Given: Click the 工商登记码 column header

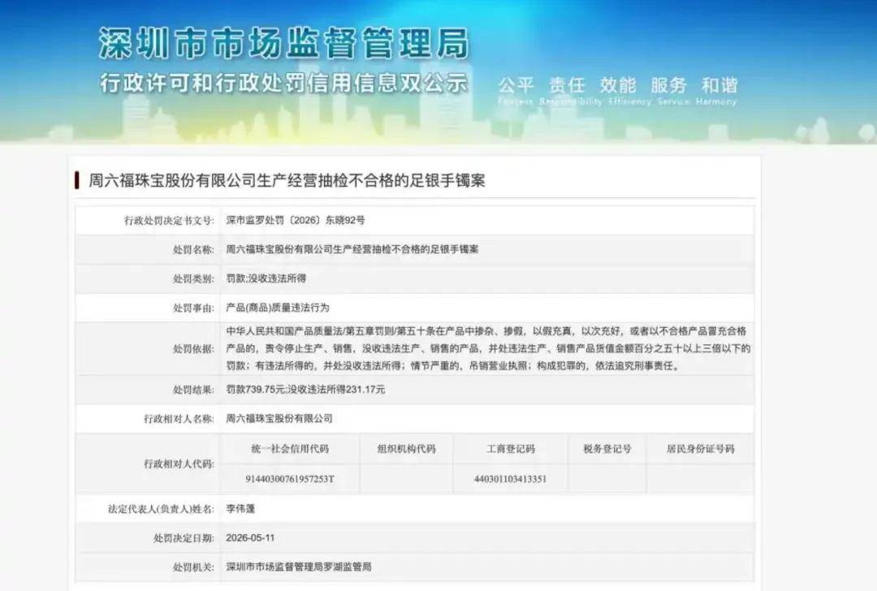Looking at the screenshot, I should pyautogui.click(x=511, y=449).
